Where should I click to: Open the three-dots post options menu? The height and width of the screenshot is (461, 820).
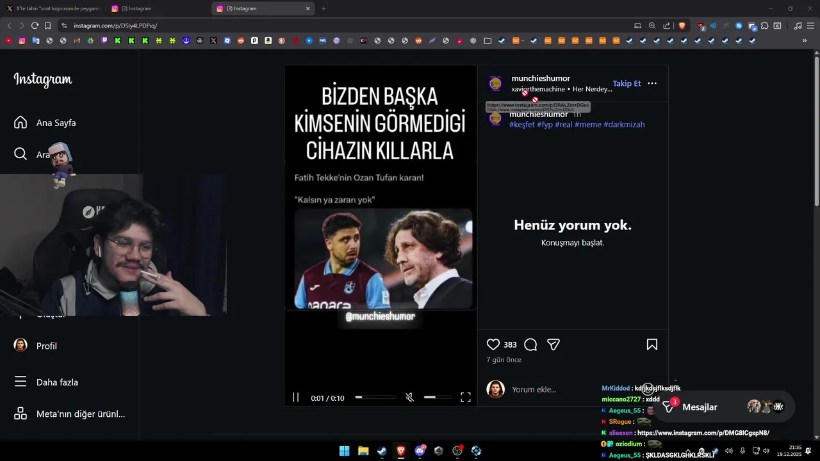[652, 83]
